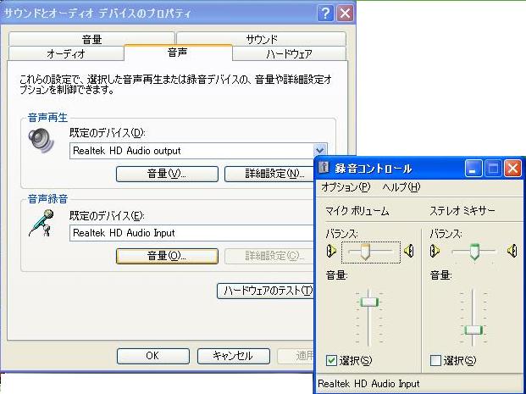Click the キャンセル button

point(234,356)
